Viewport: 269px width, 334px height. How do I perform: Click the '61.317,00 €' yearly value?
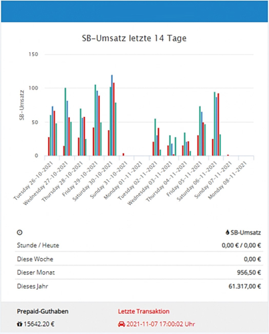tap(245, 286)
